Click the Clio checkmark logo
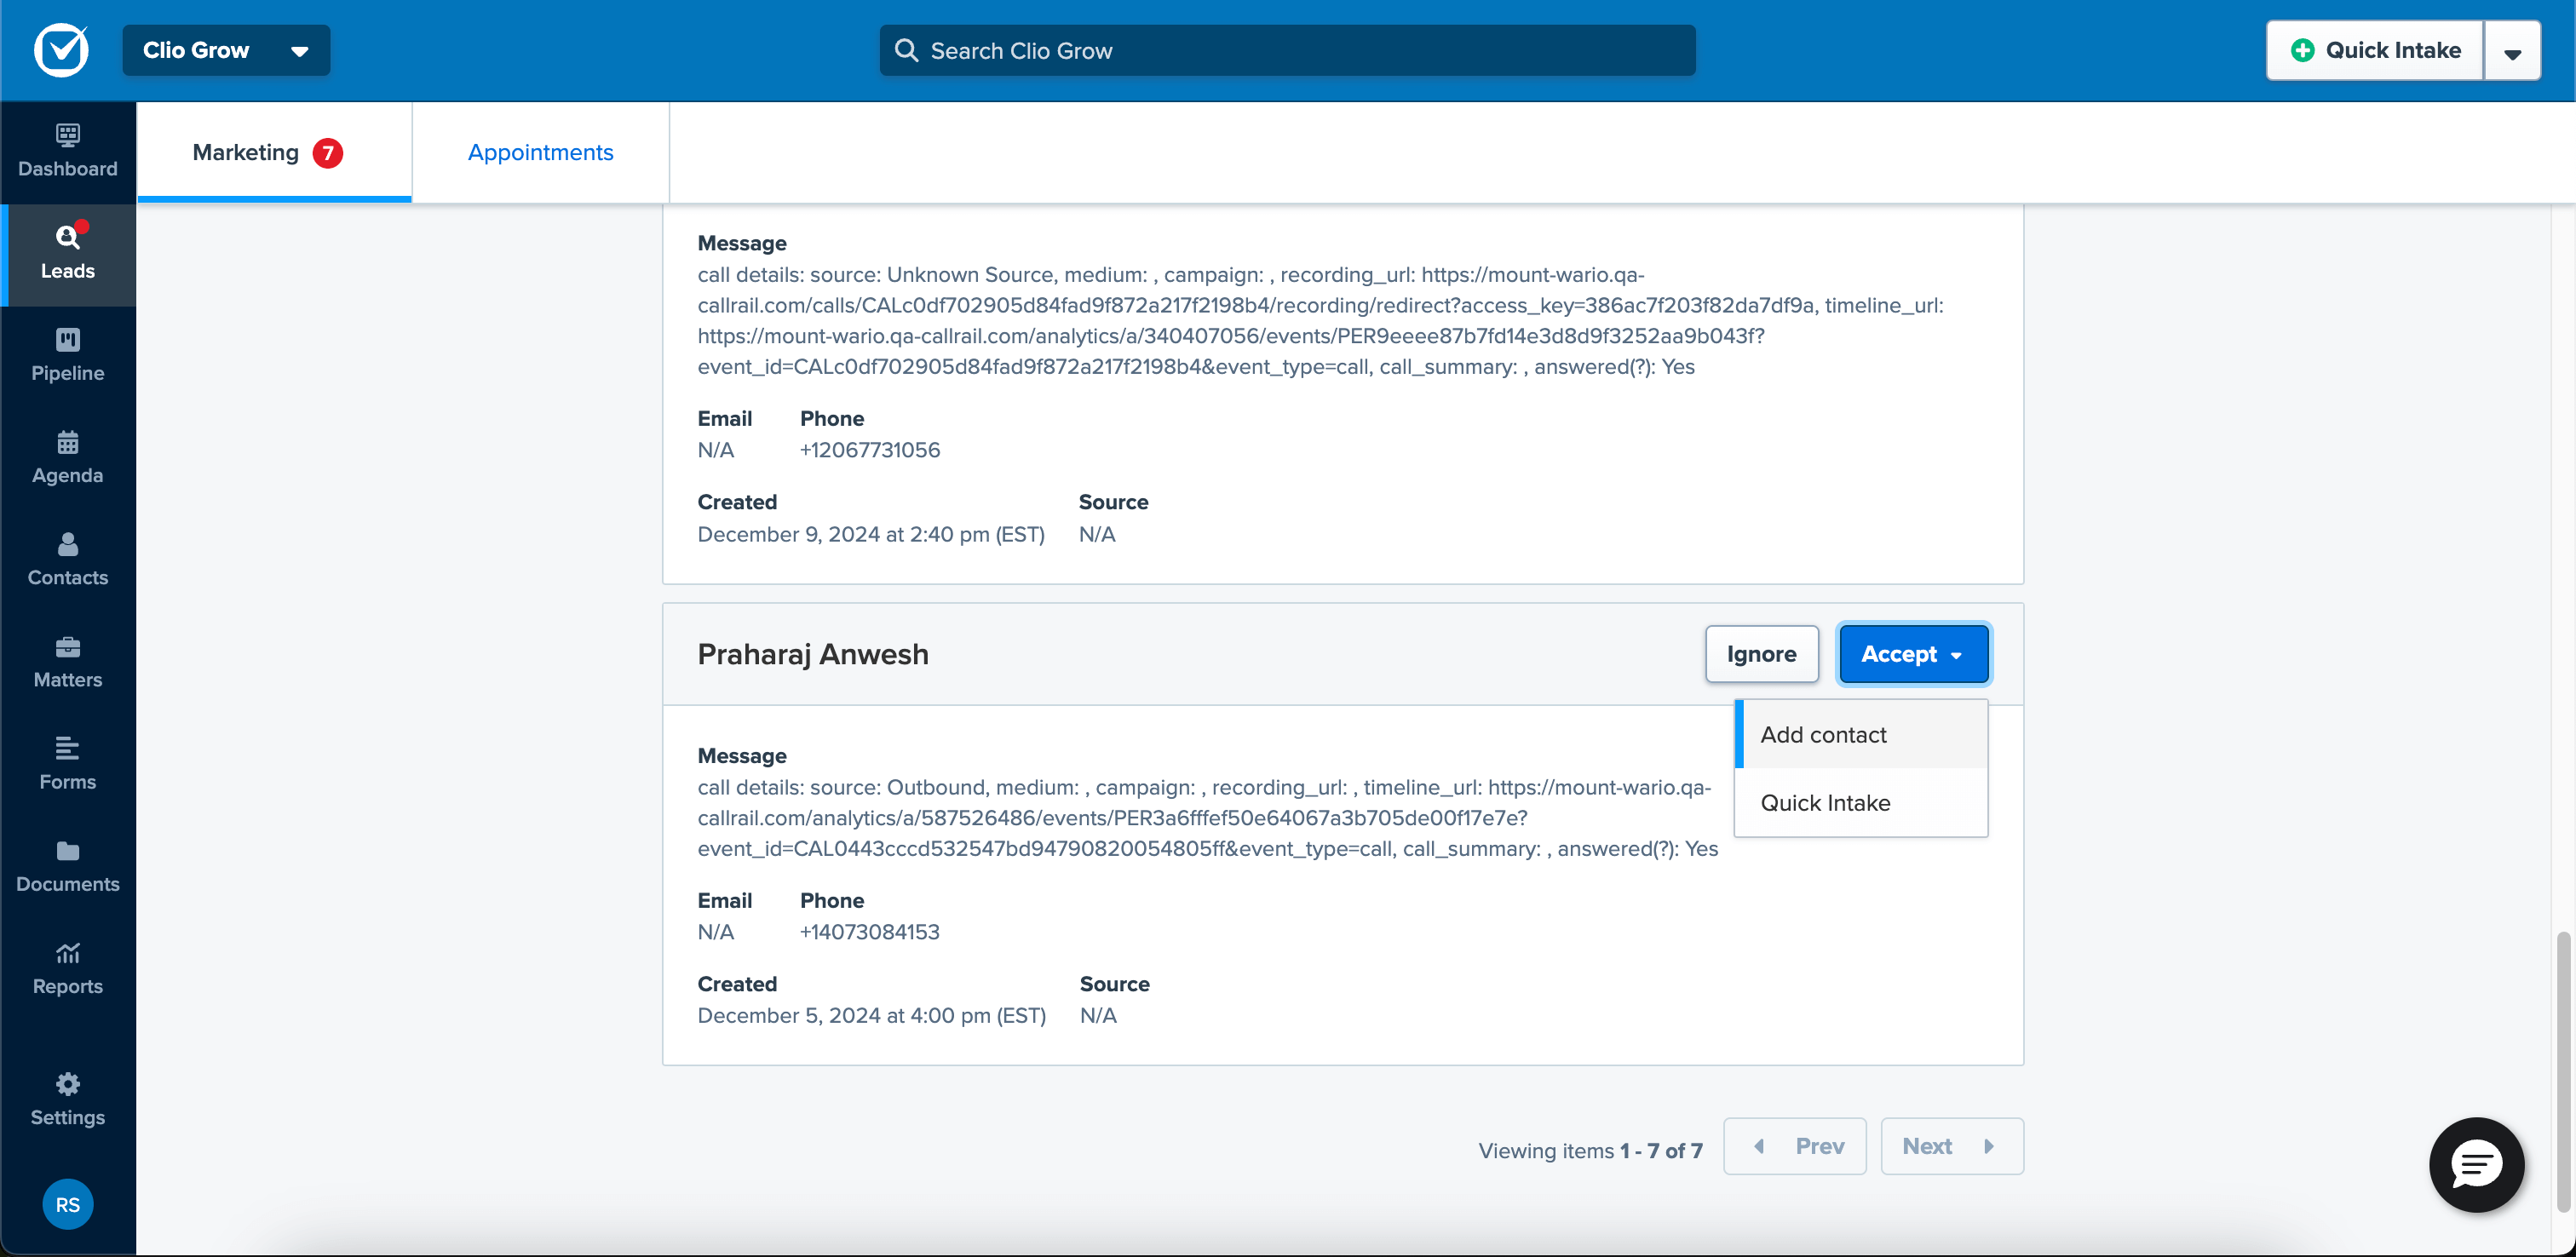 tap(61, 50)
